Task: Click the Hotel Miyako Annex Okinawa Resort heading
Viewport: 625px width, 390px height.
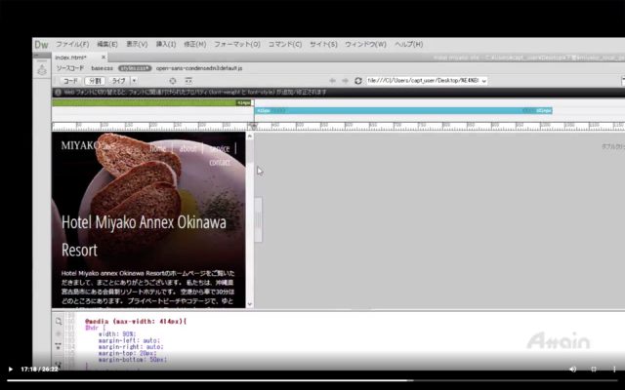Action: click(144, 236)
